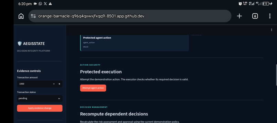Screen dimensions: 277x123
Task: Open the Streamlit app three-dot menu
Action: [272, 30]
